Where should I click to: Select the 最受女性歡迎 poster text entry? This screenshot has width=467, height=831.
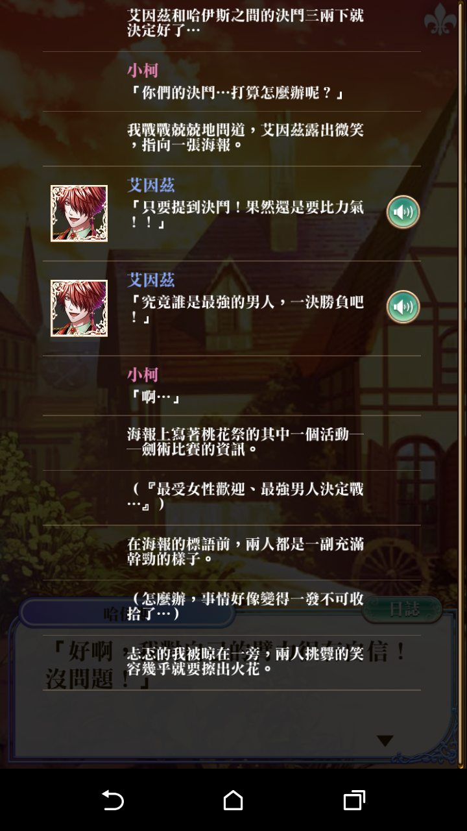click(232, 498)
